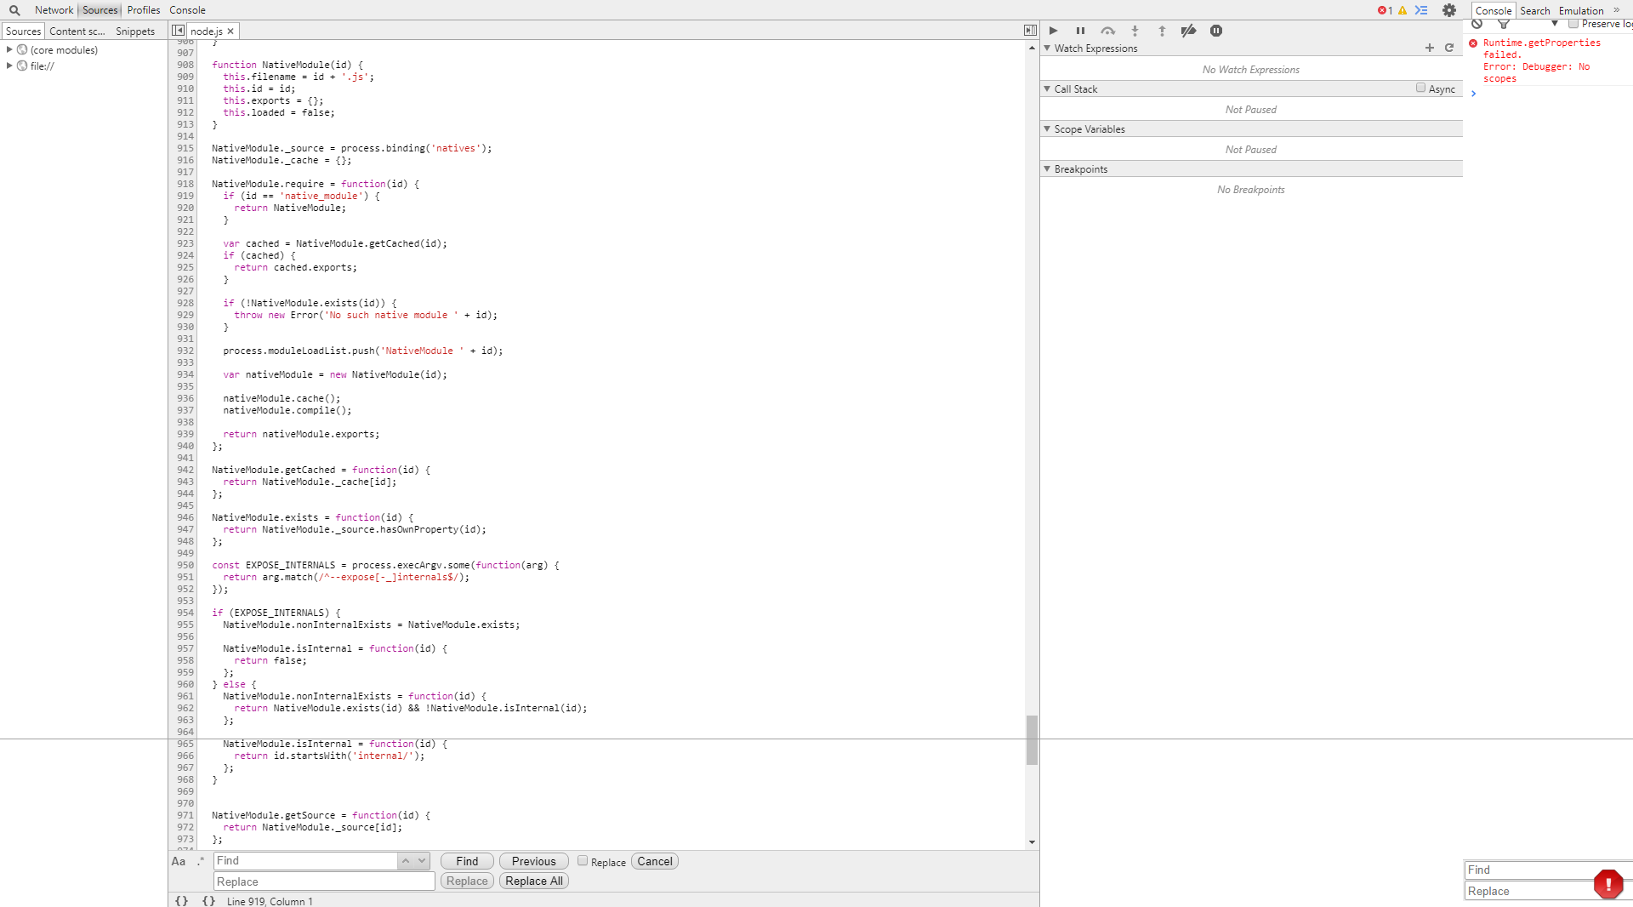Collapse the Breakpoints section
The height and width of the screenshot is (907, 1633).
pyautogui.click(x=1047, y=168)
